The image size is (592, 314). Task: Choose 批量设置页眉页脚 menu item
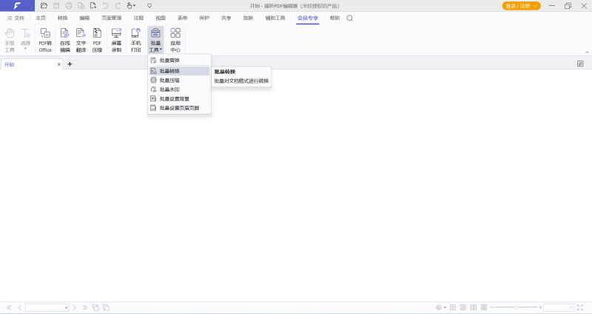178,108
